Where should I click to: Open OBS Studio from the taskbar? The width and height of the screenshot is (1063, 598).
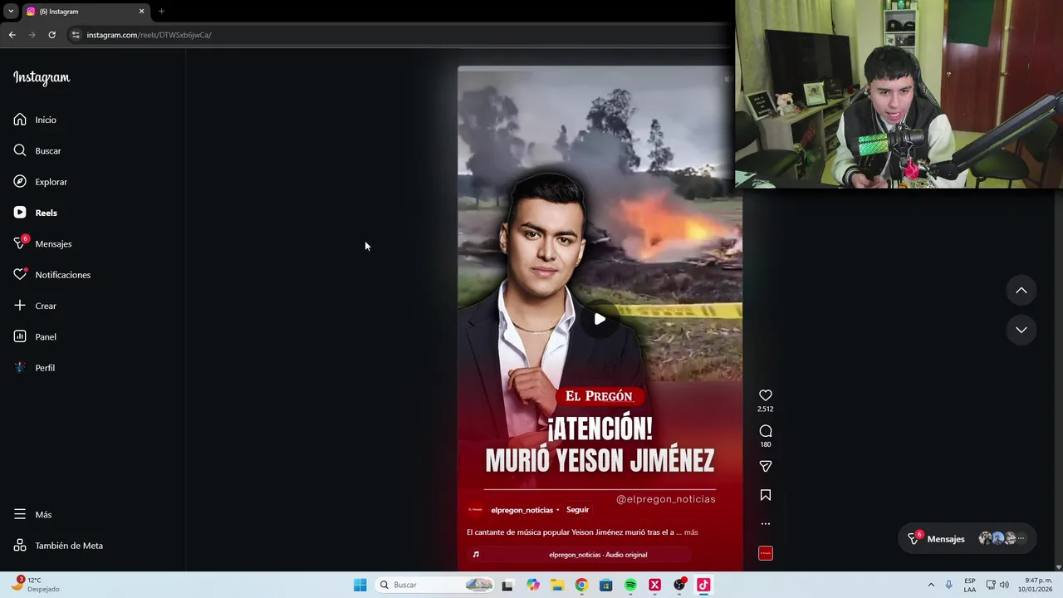click(679, 585)
